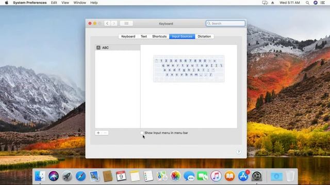Open Finder from the dock

[x=40, y=176]
